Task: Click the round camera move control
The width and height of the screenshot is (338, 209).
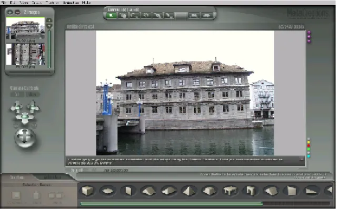Action: pyautogui.click(x=25, y=138)
